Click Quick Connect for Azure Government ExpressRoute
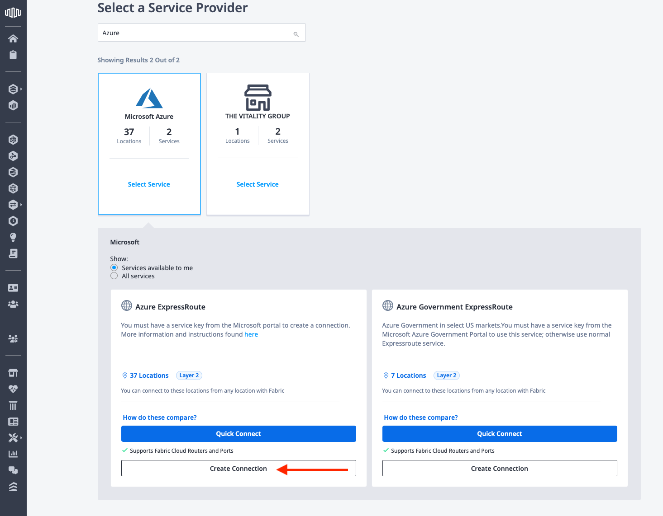Image resolution: width=663 pixels, height=516 pixels. [500, 434]
